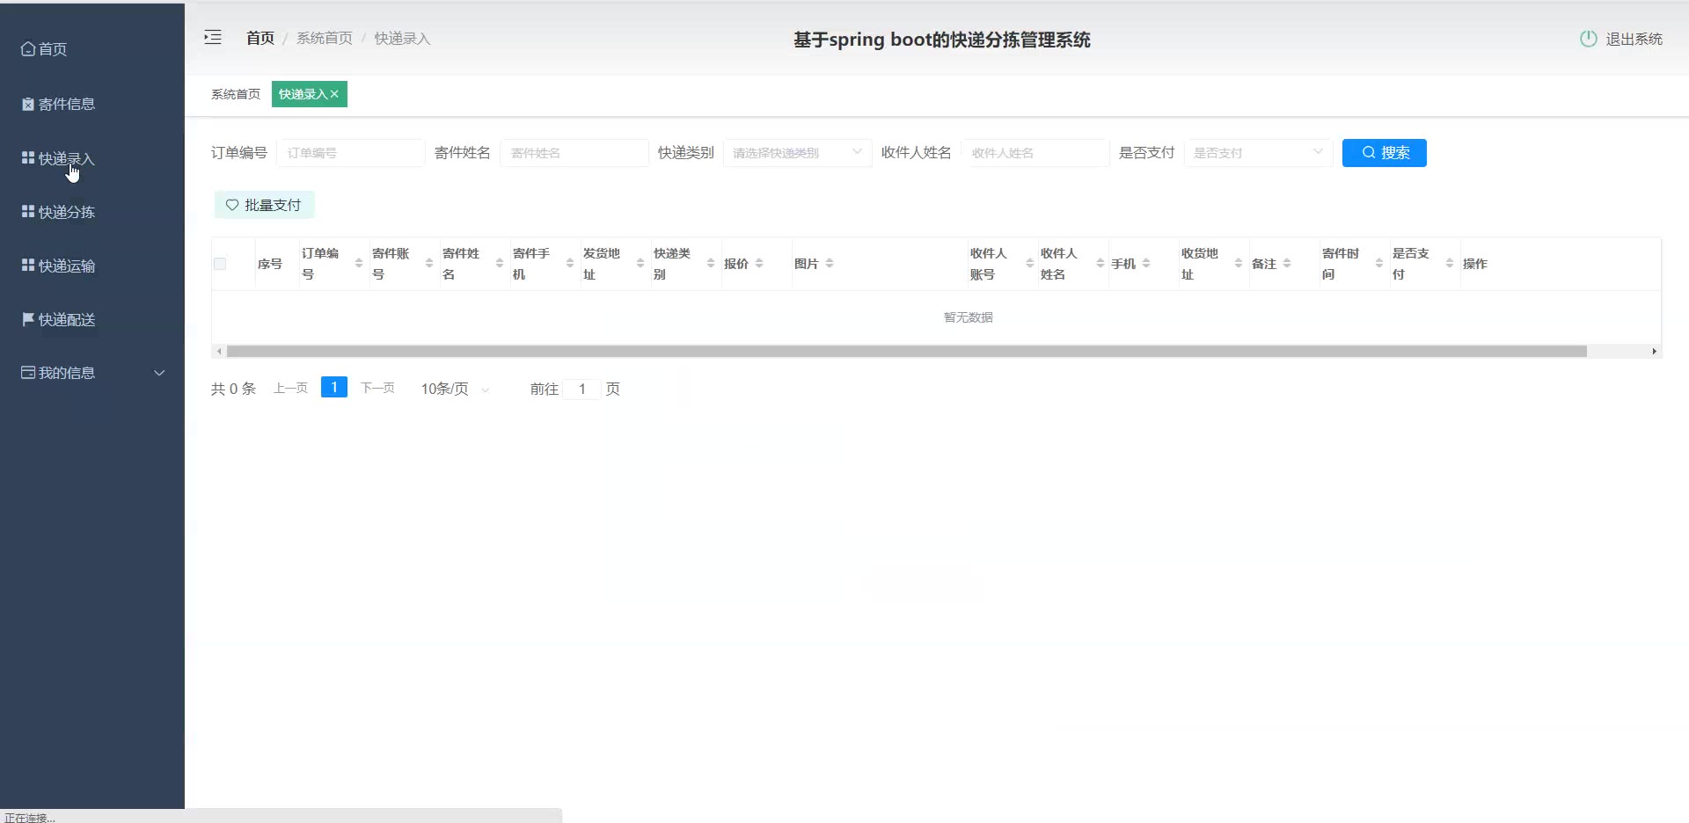Click the table horizontal scrollbar thumb
Image resolution: width=1689 pixels, height=823 pixels.
(906, 352)
